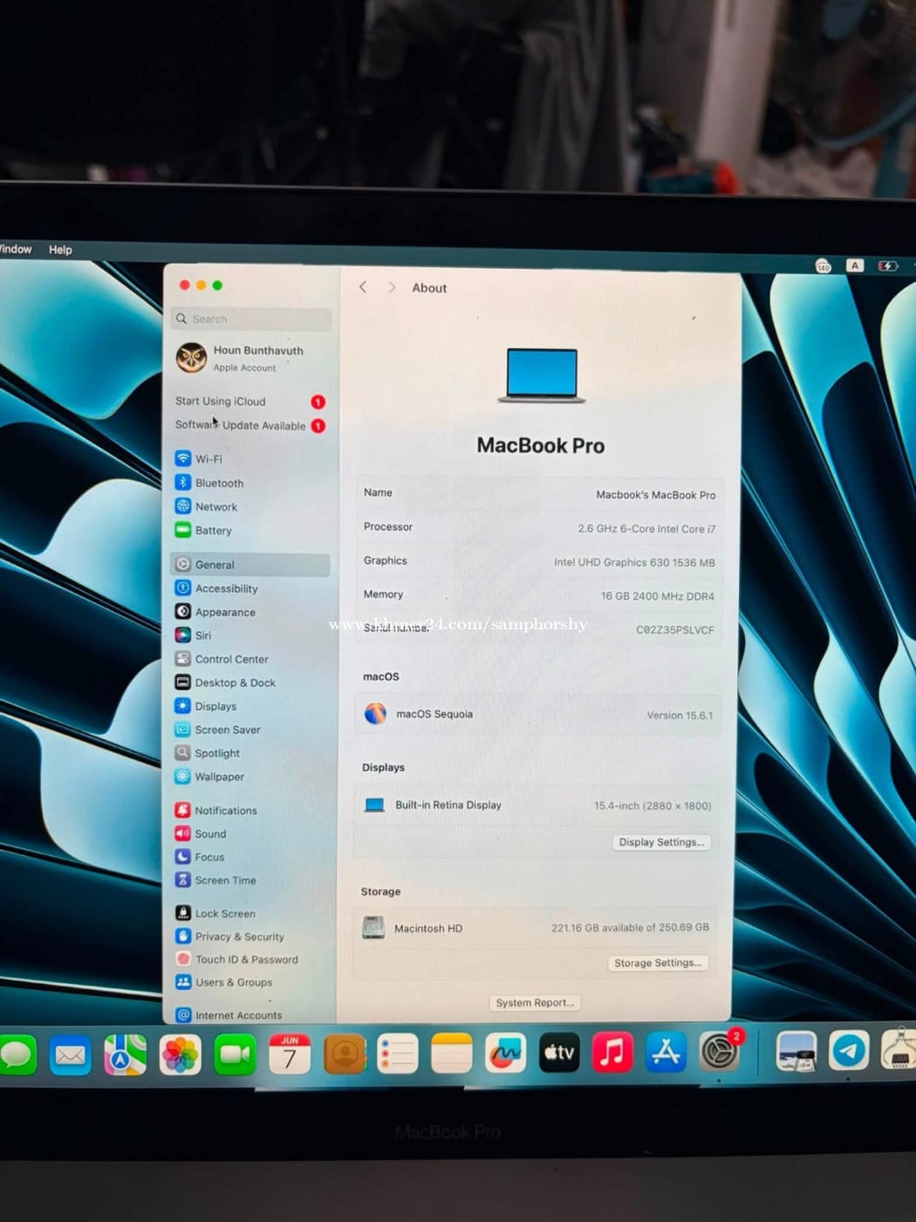
Task: Click the name value Macbook's MacBook Pro
Action: point(656,495)
